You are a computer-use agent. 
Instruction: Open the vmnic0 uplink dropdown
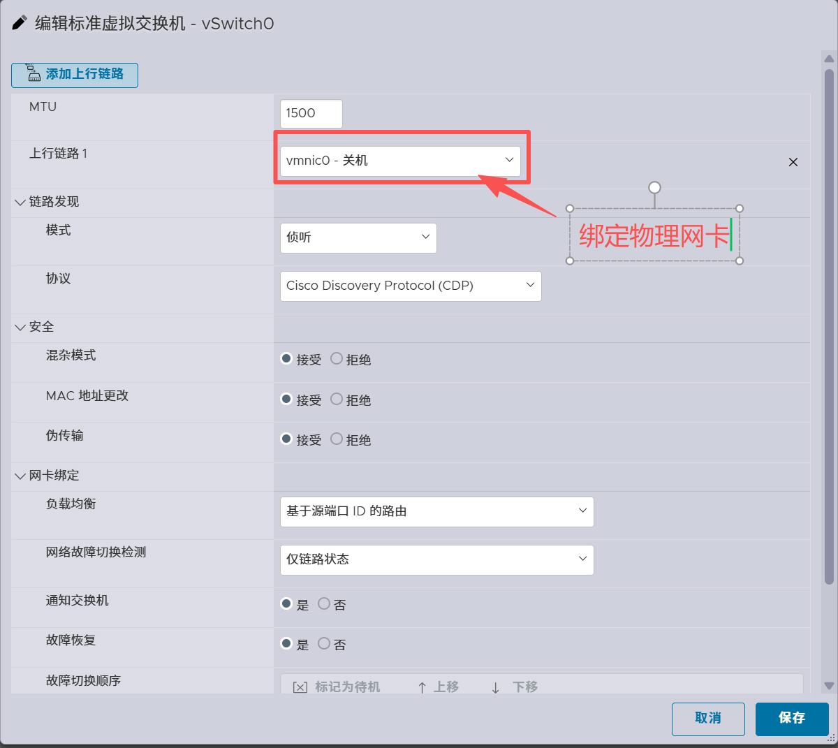399,161
